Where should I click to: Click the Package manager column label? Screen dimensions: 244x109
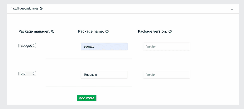(34, 32)
